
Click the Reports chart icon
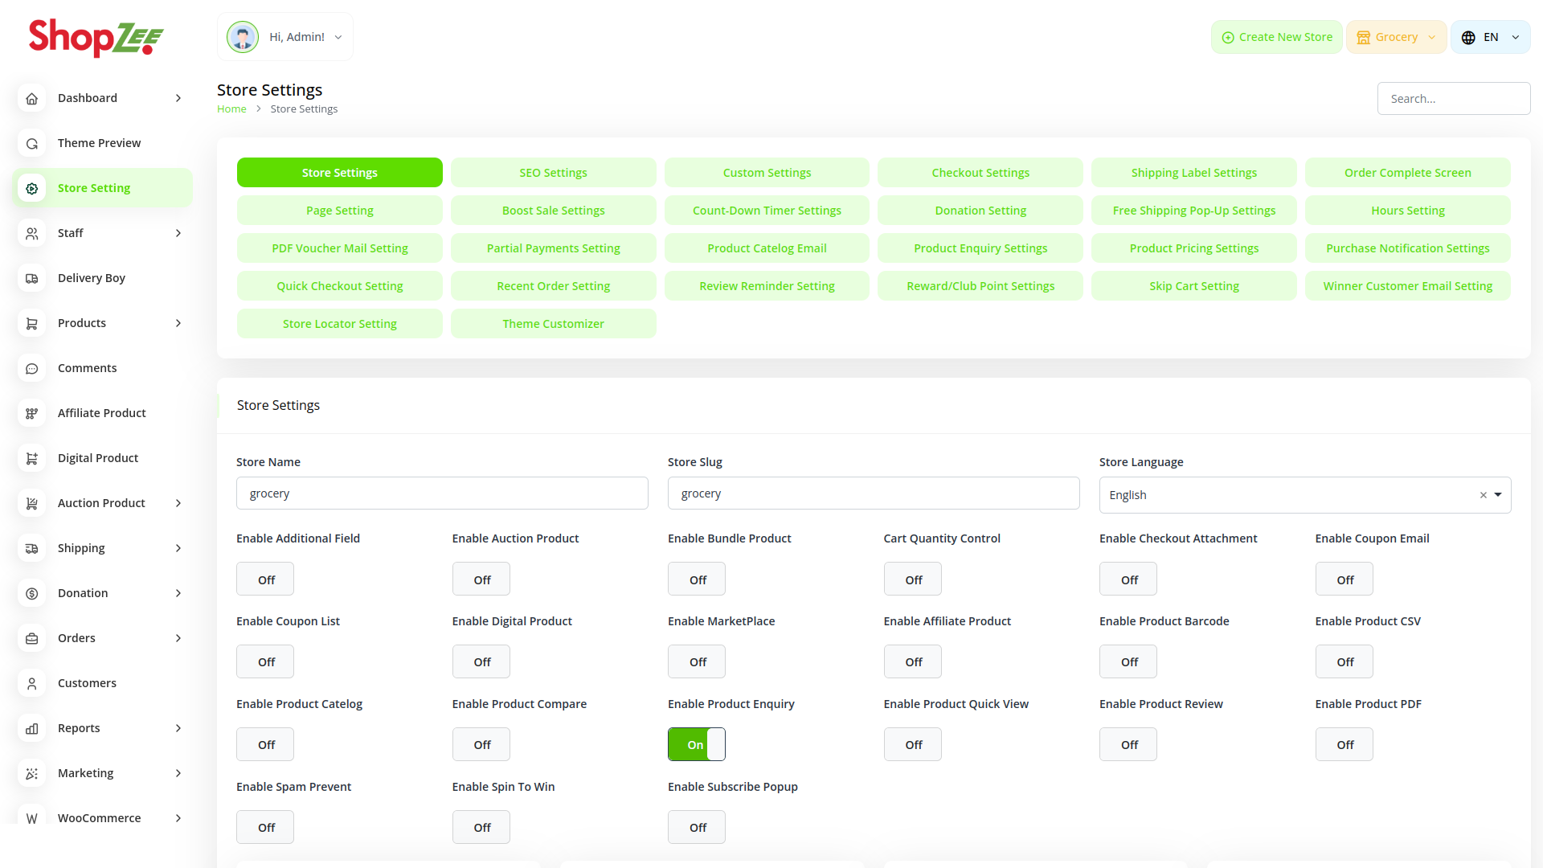click(32, 728)
